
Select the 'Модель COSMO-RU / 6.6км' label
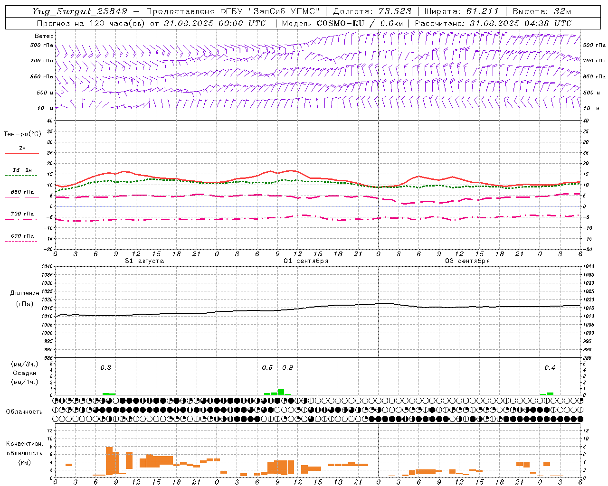click(x=342, y=23)
